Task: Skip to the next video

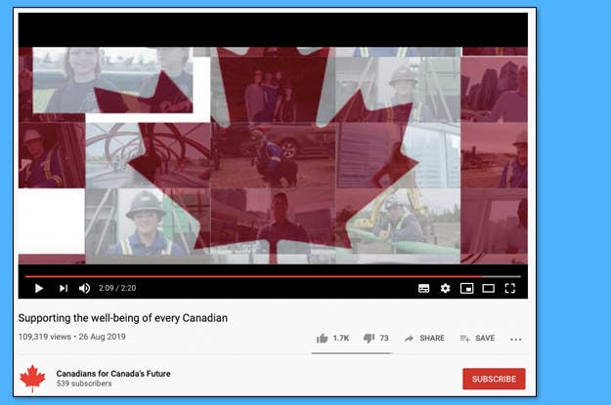Action: 64,288
